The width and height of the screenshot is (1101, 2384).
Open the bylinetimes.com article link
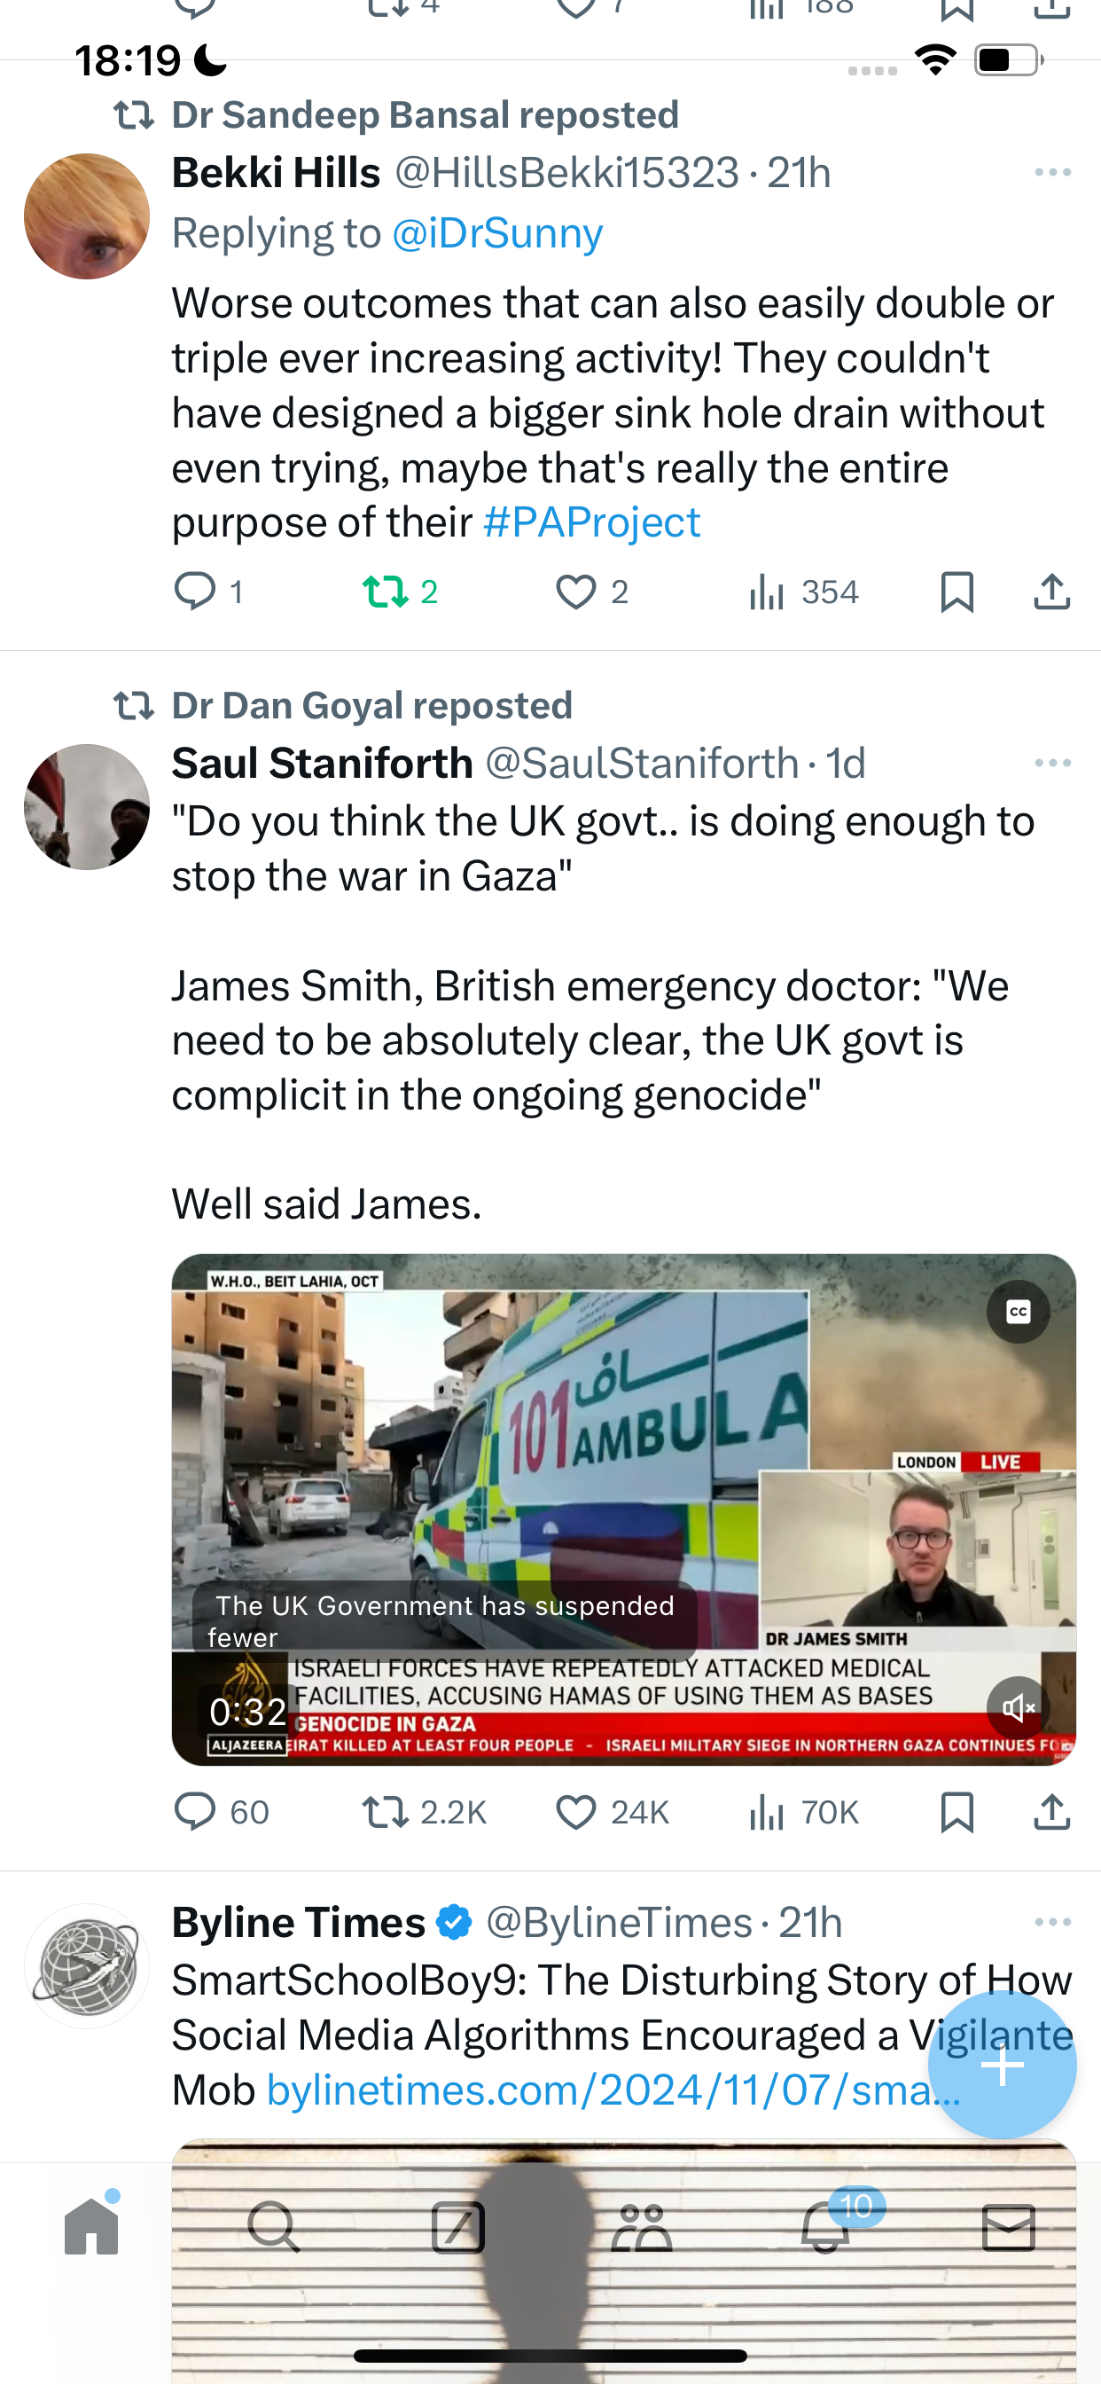[x=613, y=2090]
